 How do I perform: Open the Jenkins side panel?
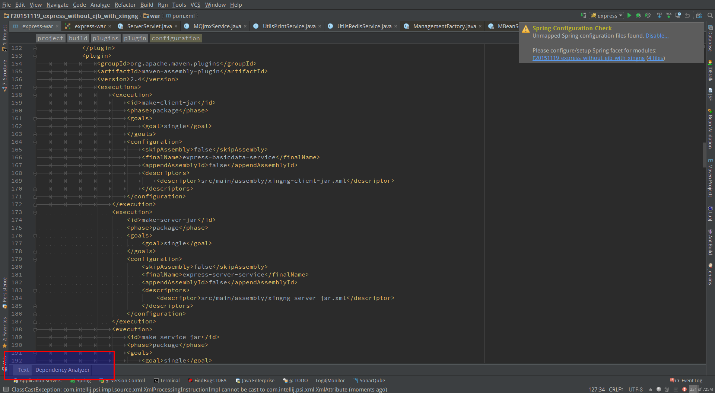point(711,274)
